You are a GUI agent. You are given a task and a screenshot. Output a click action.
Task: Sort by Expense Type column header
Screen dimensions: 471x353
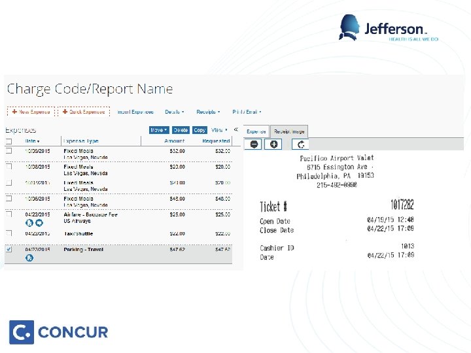pos(81,141)
